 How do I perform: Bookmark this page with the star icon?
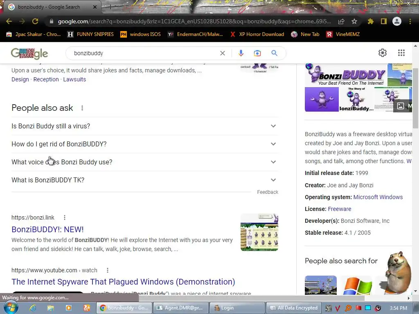(x=354, y=21)
